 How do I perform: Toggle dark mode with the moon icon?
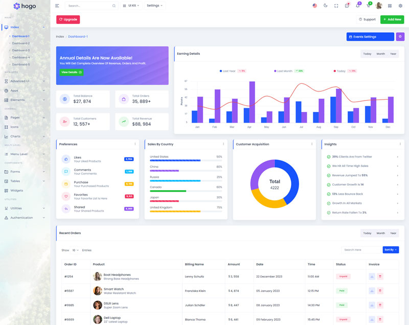[325, 6]
